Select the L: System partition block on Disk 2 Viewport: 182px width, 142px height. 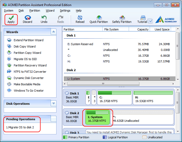pos(97,117)
